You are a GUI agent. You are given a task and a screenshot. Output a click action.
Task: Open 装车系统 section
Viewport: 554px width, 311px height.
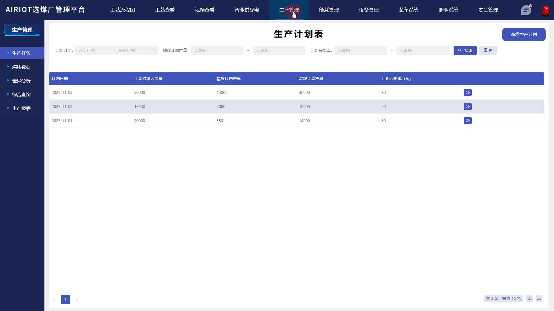coord(409,10)
